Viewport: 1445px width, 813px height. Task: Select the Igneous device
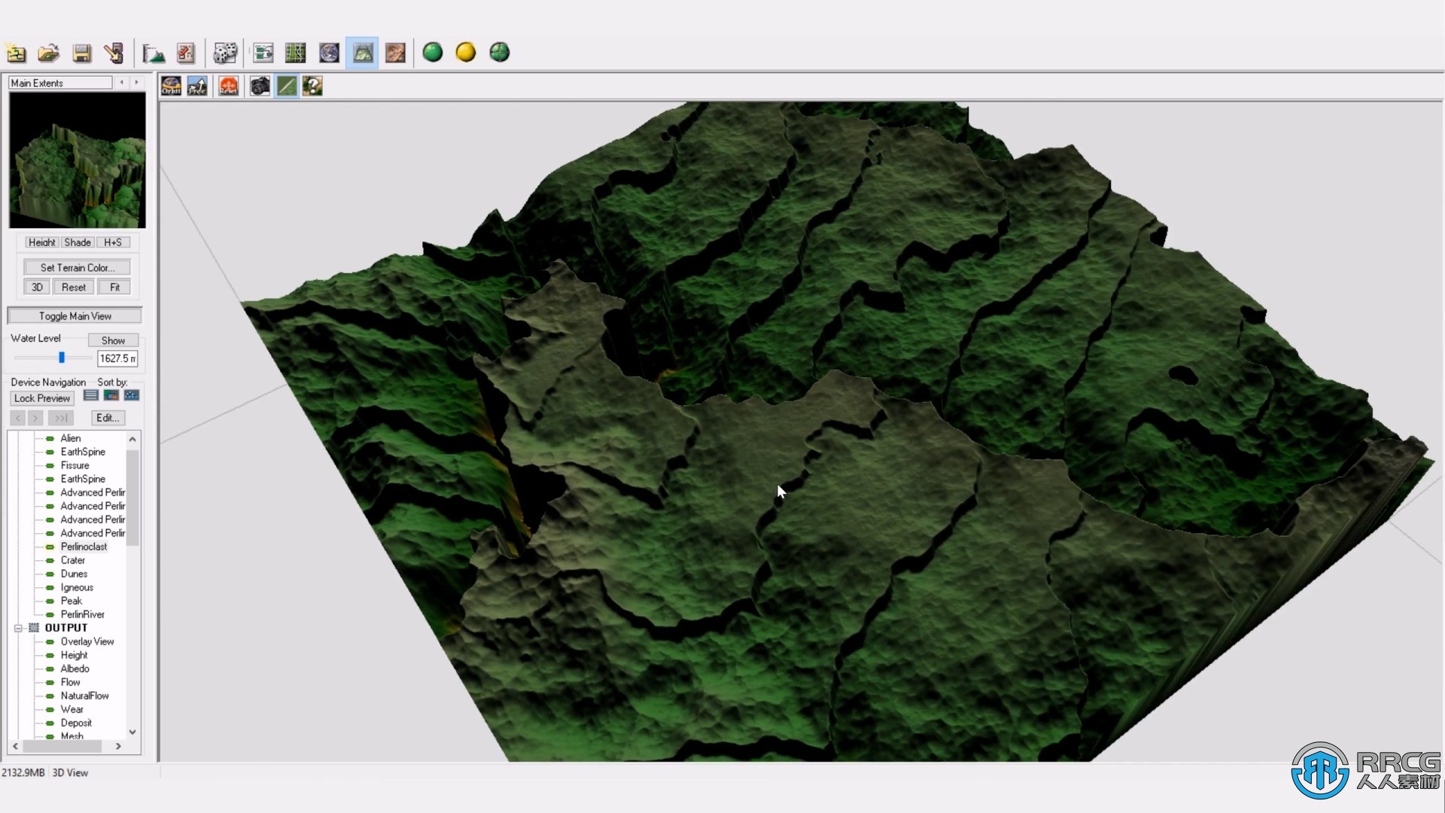tap(77, 587)
